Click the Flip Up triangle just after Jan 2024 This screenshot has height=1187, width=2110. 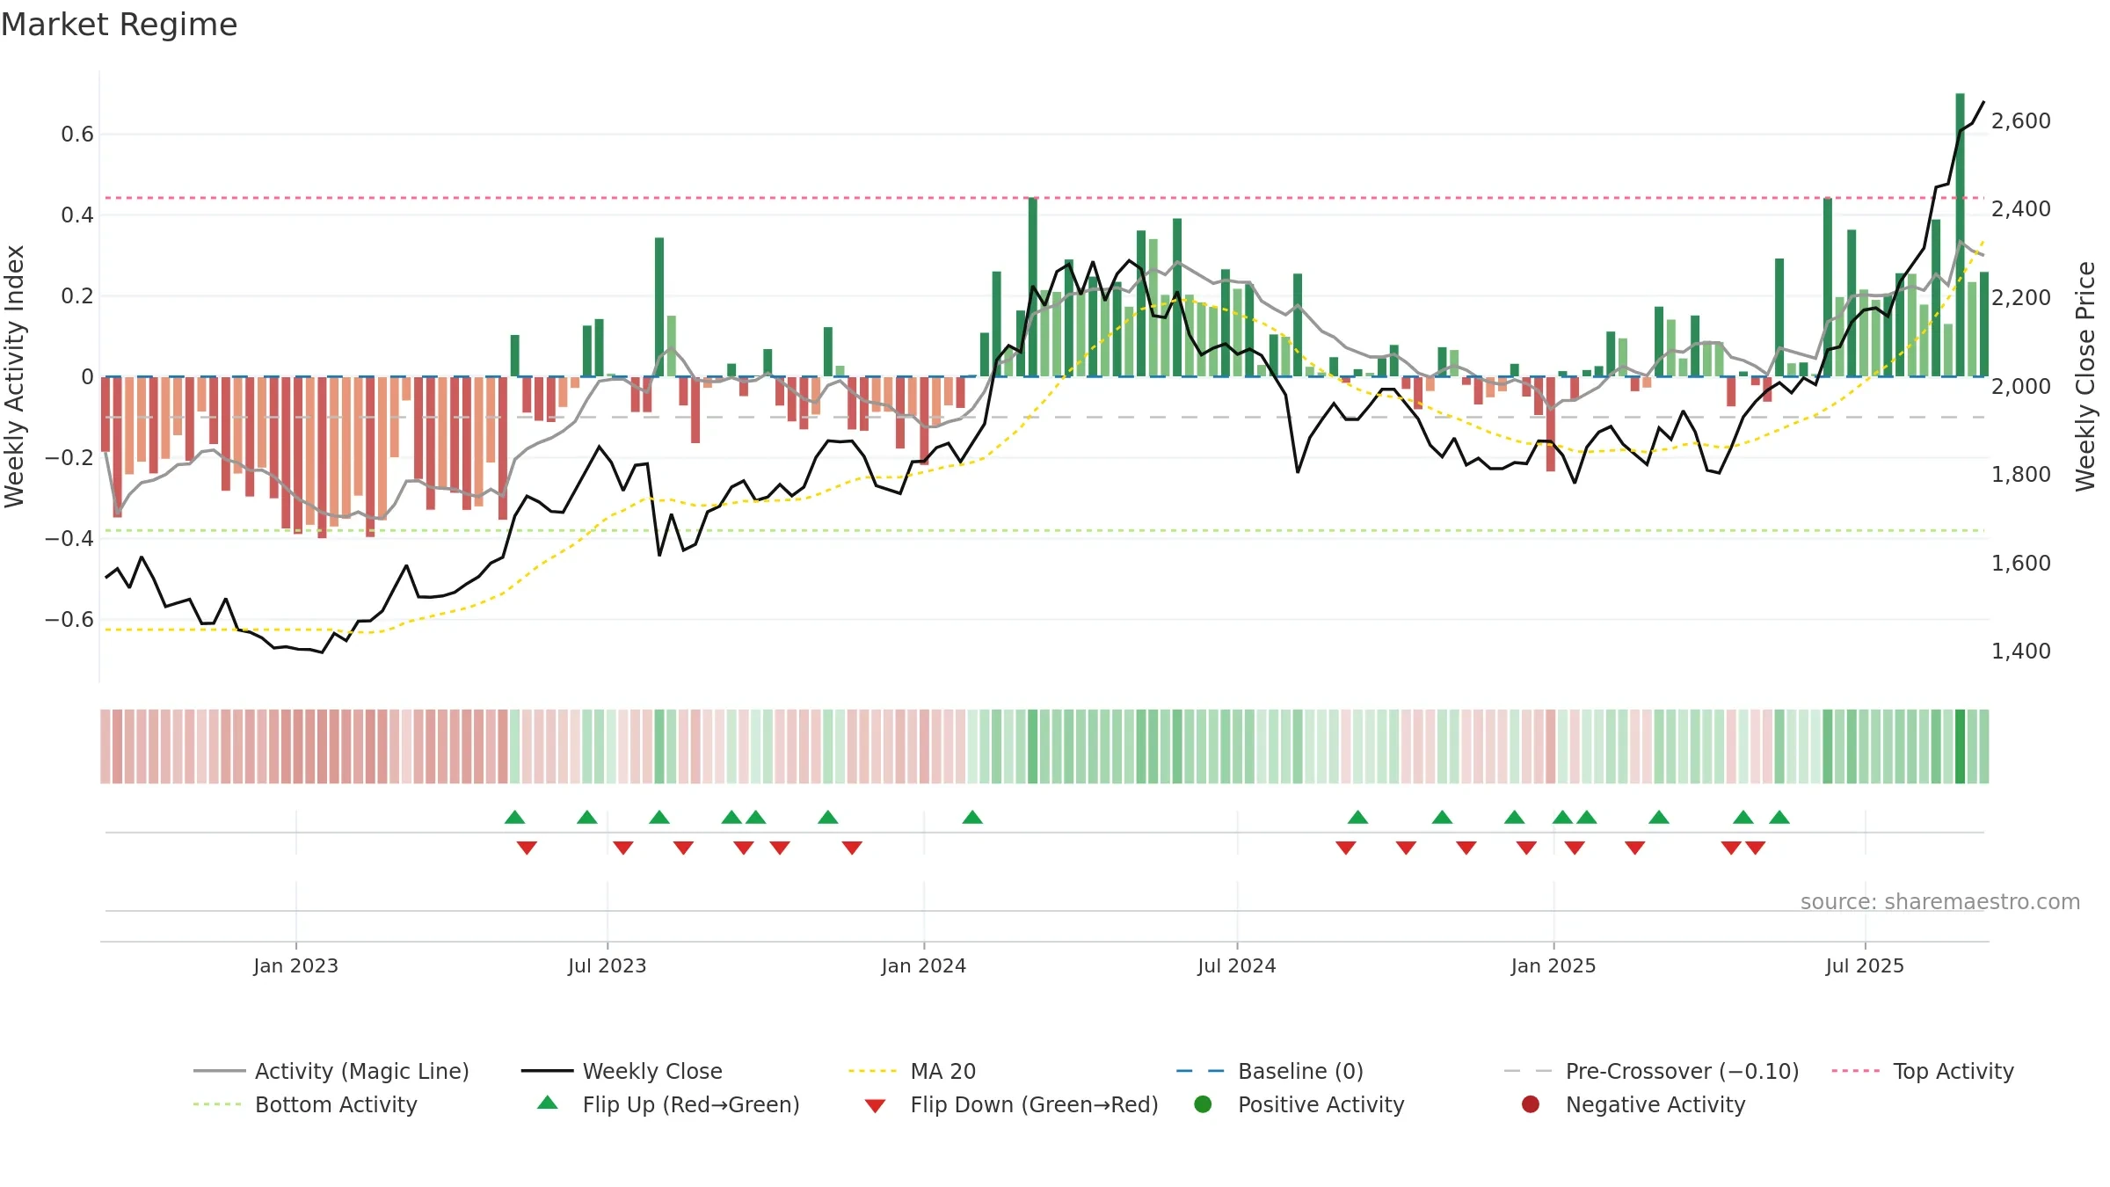[x=972, y=817]
